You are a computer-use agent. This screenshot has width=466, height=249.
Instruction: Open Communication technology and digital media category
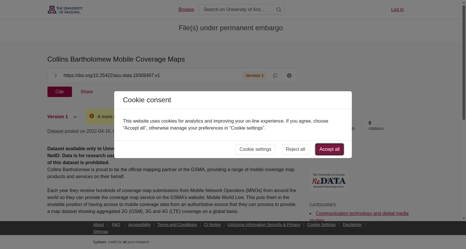[359, 217]
